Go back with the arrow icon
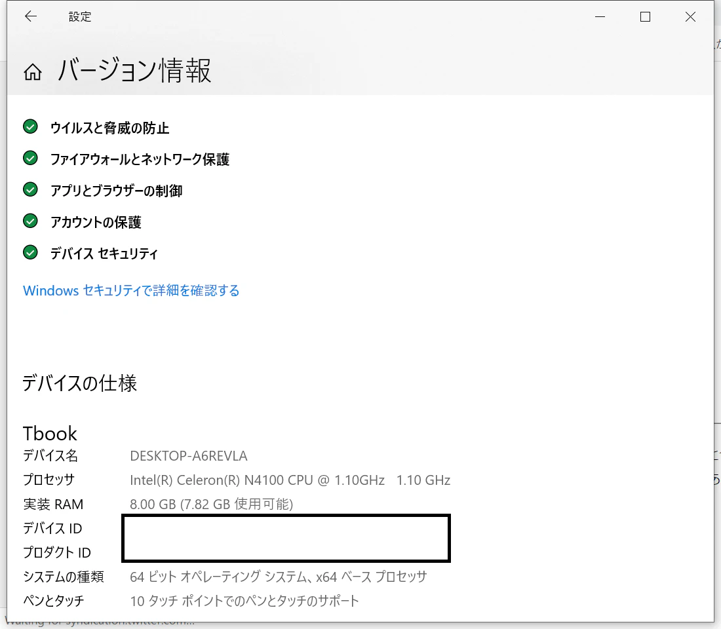 [31, 16]
